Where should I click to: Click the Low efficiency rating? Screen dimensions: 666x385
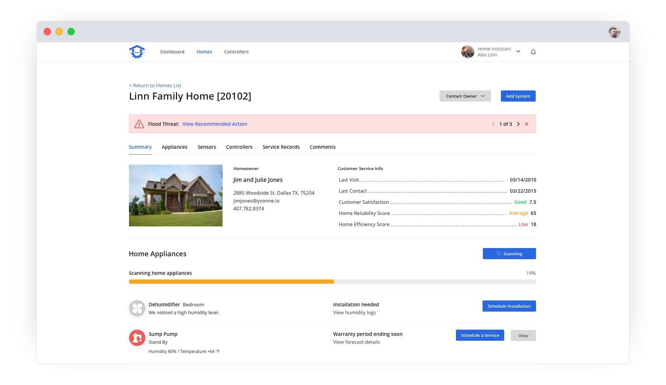523,224
